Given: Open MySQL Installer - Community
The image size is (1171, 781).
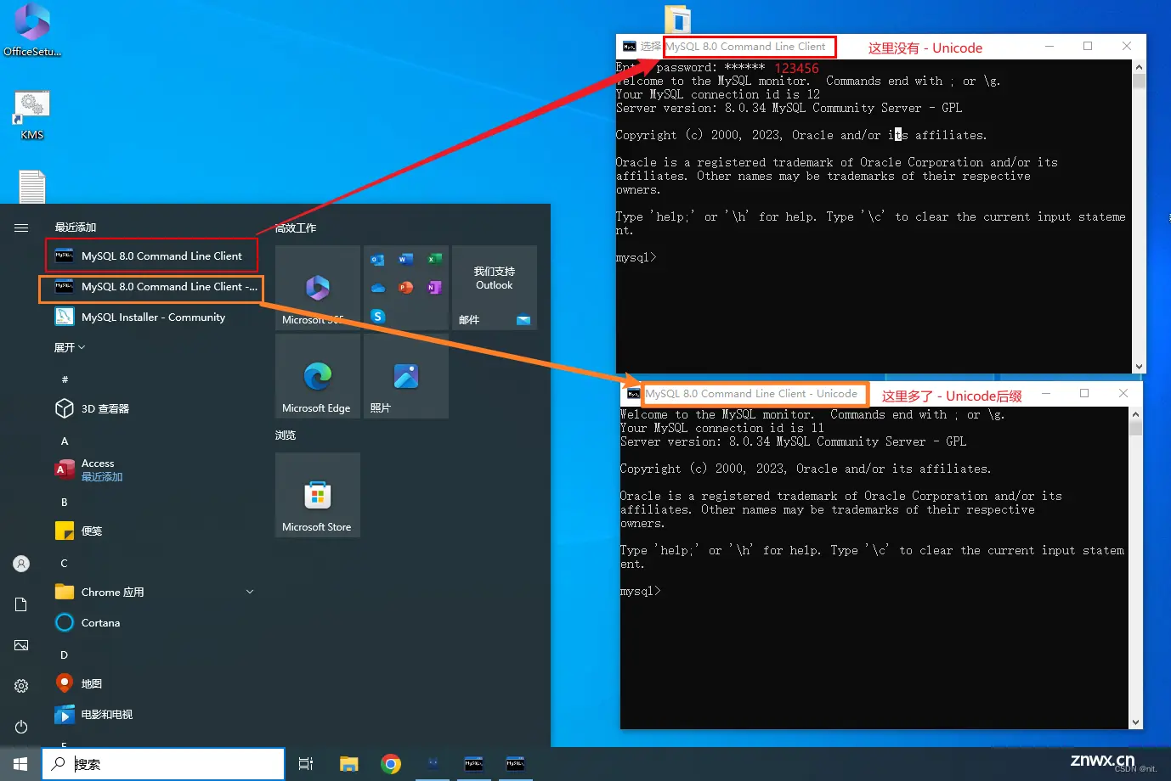Looking at the screenshot, I should [x=151, y=317].
